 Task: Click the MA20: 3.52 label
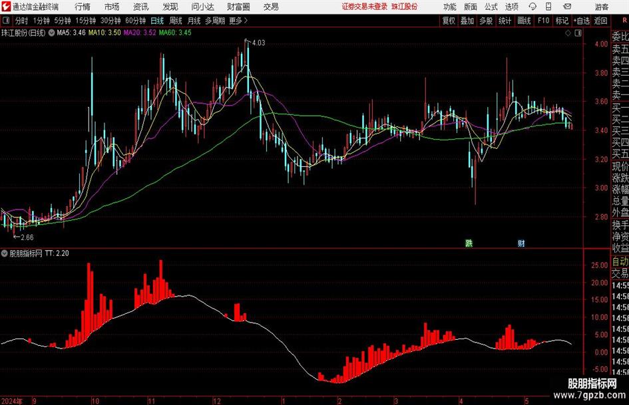point(140,33)
